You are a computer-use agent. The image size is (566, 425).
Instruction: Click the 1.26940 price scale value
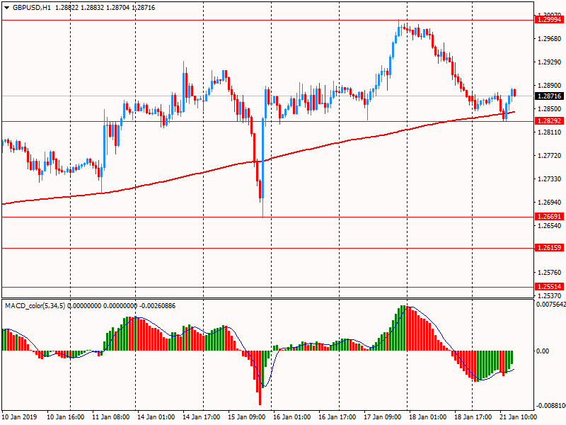pos(550,203)
